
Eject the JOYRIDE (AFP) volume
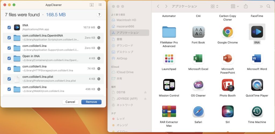(x=145, y=99)
